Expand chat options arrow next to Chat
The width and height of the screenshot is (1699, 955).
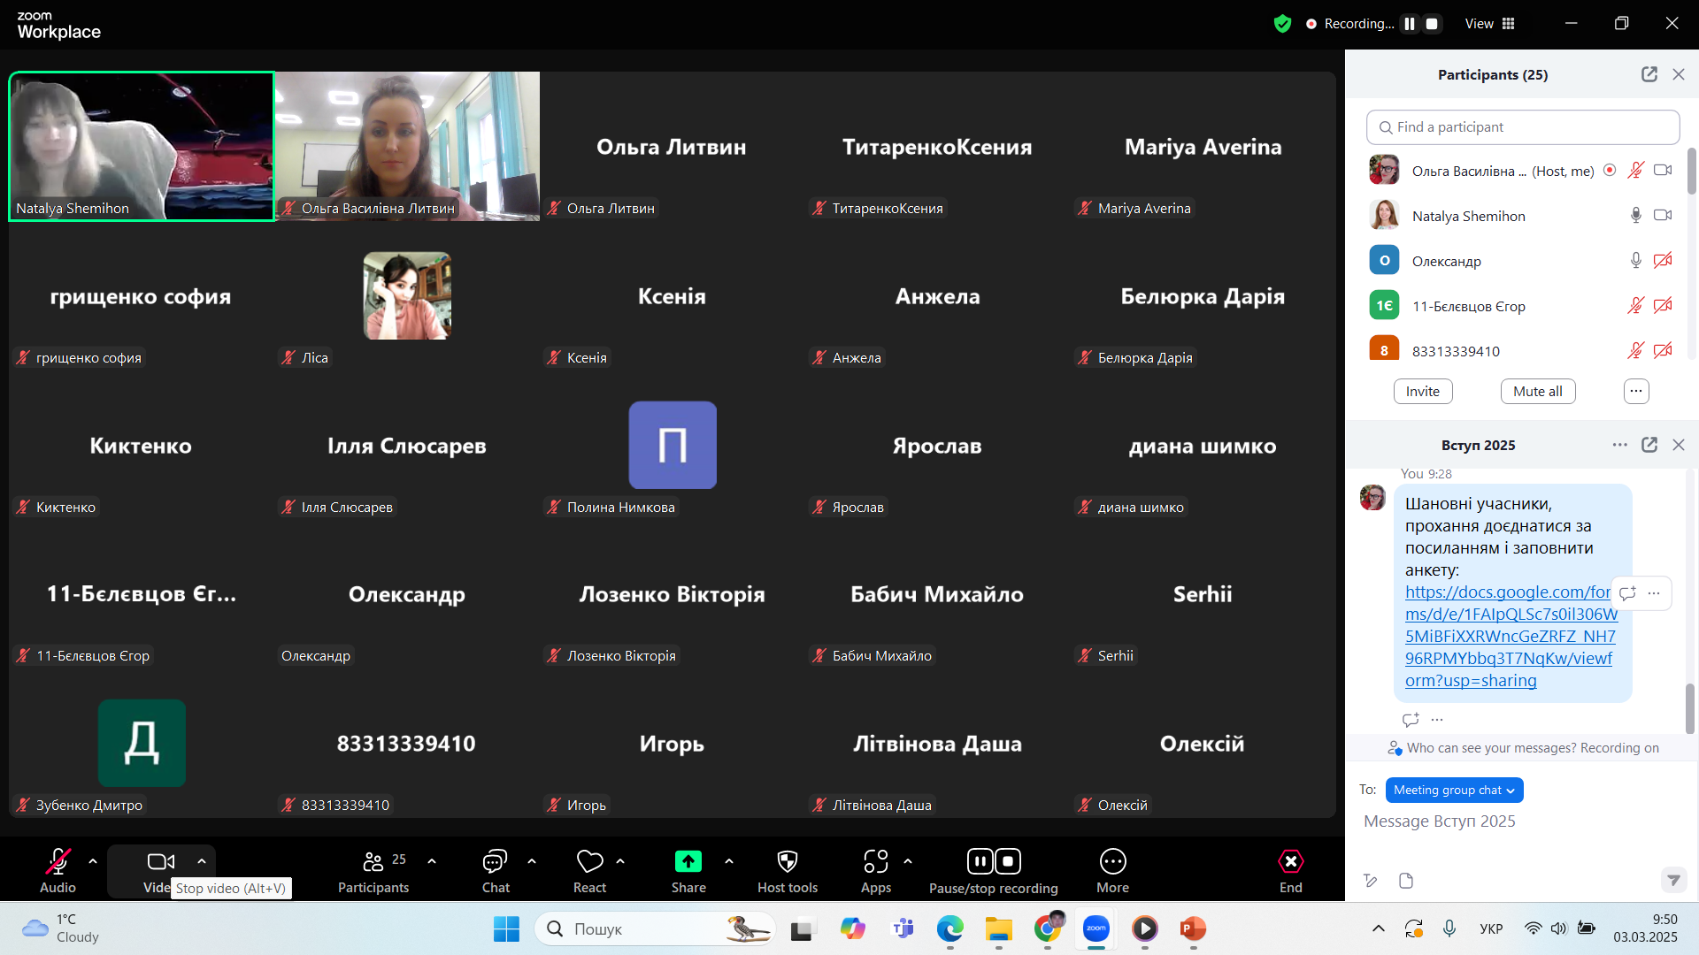pyautogui.click(x=532, y=860)
